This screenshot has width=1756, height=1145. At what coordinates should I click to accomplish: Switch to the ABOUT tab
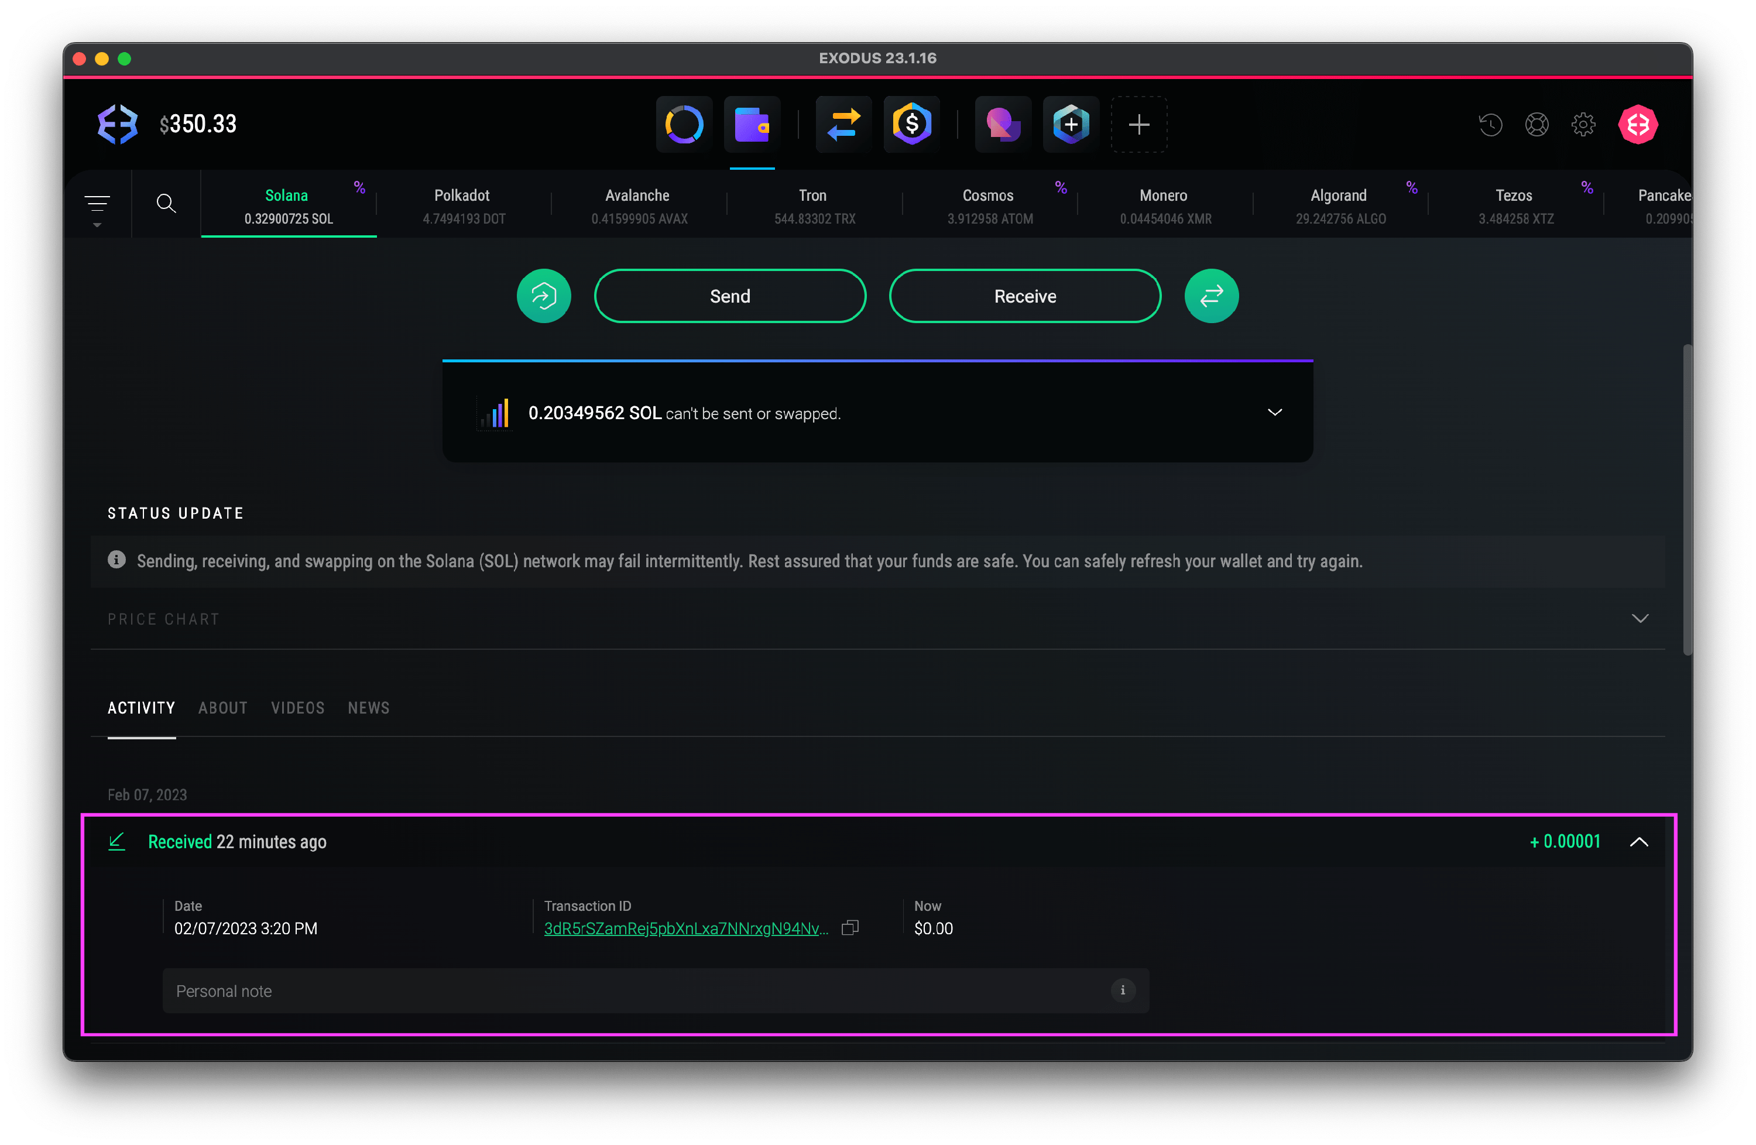pyautogui.click(x=222, y=708)
